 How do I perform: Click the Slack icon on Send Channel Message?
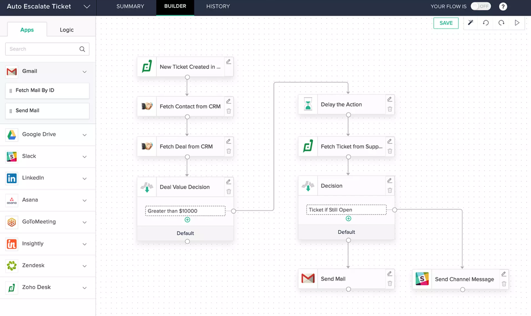422,279
